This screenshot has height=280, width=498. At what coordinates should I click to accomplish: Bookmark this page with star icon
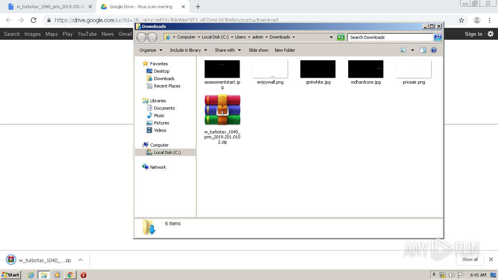(461, 20)
